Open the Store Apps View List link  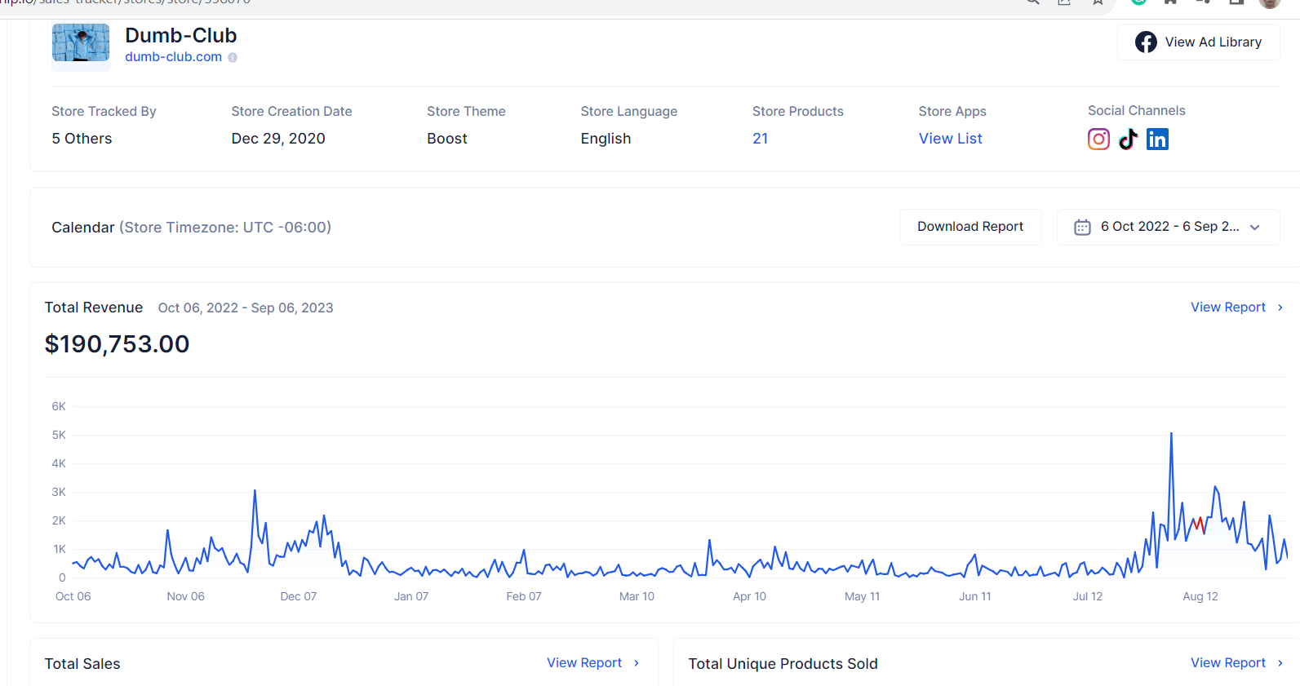[950, 139]
